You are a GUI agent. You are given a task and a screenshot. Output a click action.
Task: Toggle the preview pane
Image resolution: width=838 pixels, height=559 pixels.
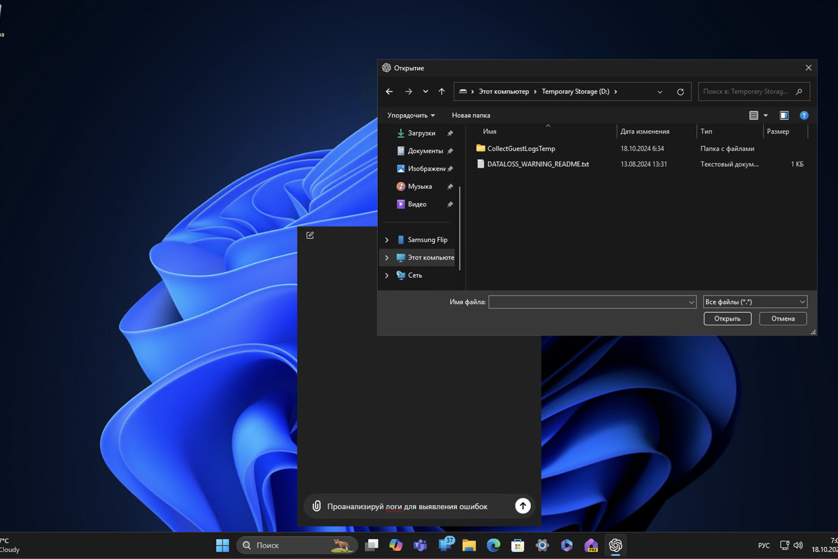[784, 115]
